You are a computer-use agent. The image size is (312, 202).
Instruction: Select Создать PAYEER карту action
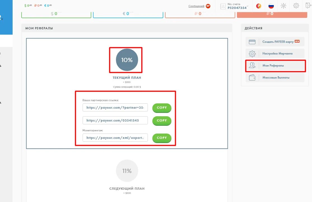pos(275,42)
